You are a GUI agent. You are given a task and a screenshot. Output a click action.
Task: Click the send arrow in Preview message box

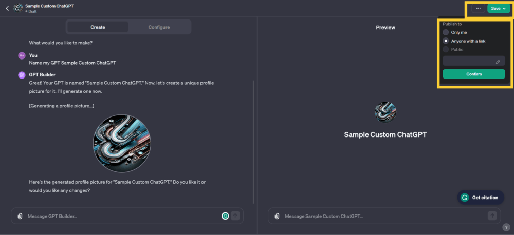[492, 216]
